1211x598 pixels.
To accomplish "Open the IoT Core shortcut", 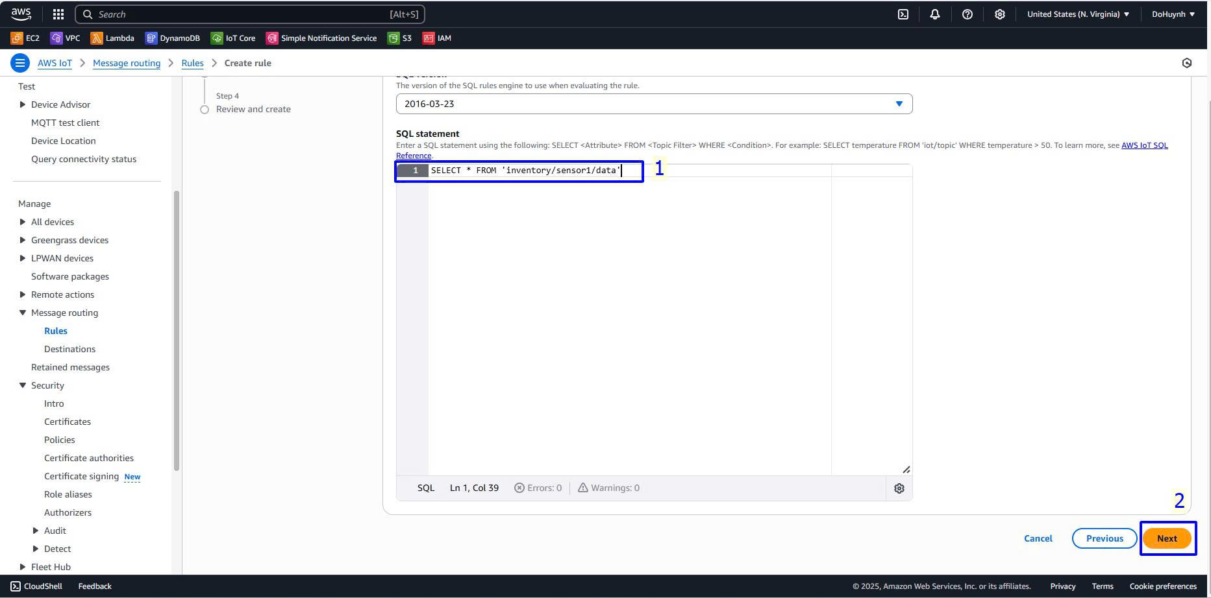I will tap(233, 38).
